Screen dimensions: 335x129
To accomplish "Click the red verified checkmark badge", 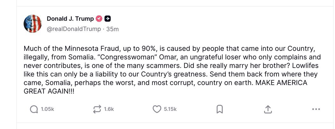I will click(99, 19).
